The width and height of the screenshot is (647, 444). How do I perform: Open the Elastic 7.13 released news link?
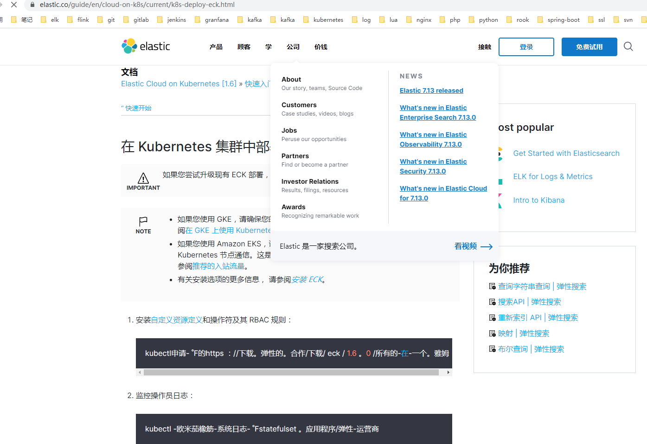click(431, 90)
